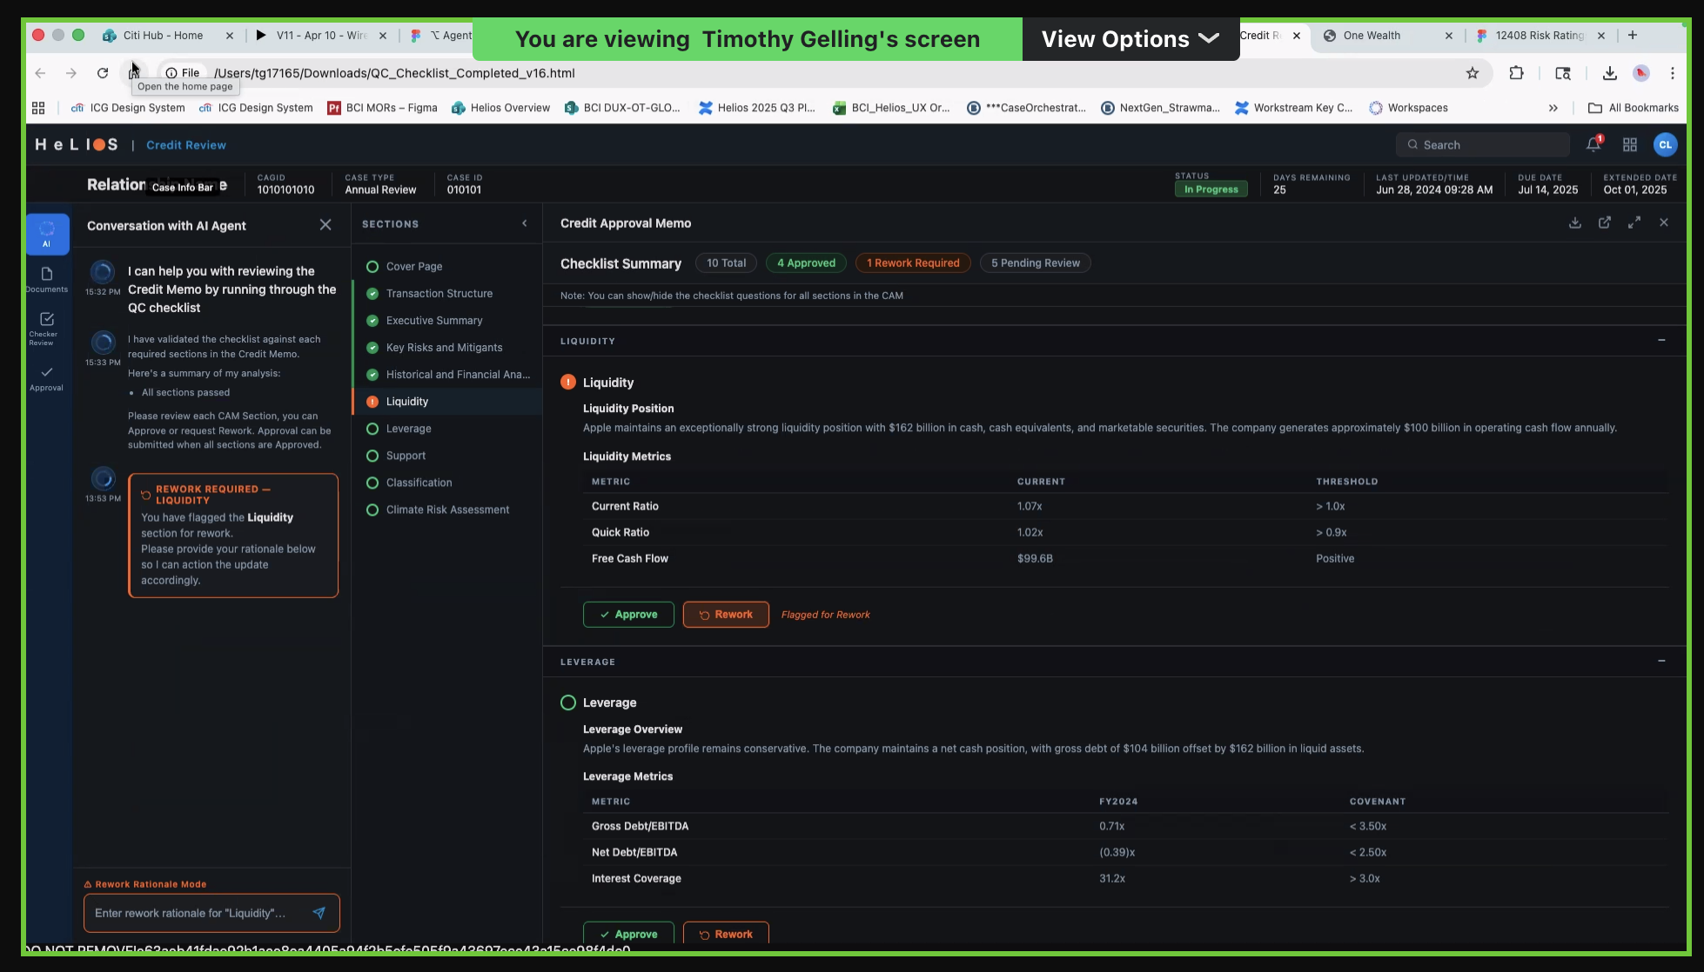Expand the memo to fullscreen
Image resolution: width=1704 pixels, height=972 pixels.
tap(1634, 223)
